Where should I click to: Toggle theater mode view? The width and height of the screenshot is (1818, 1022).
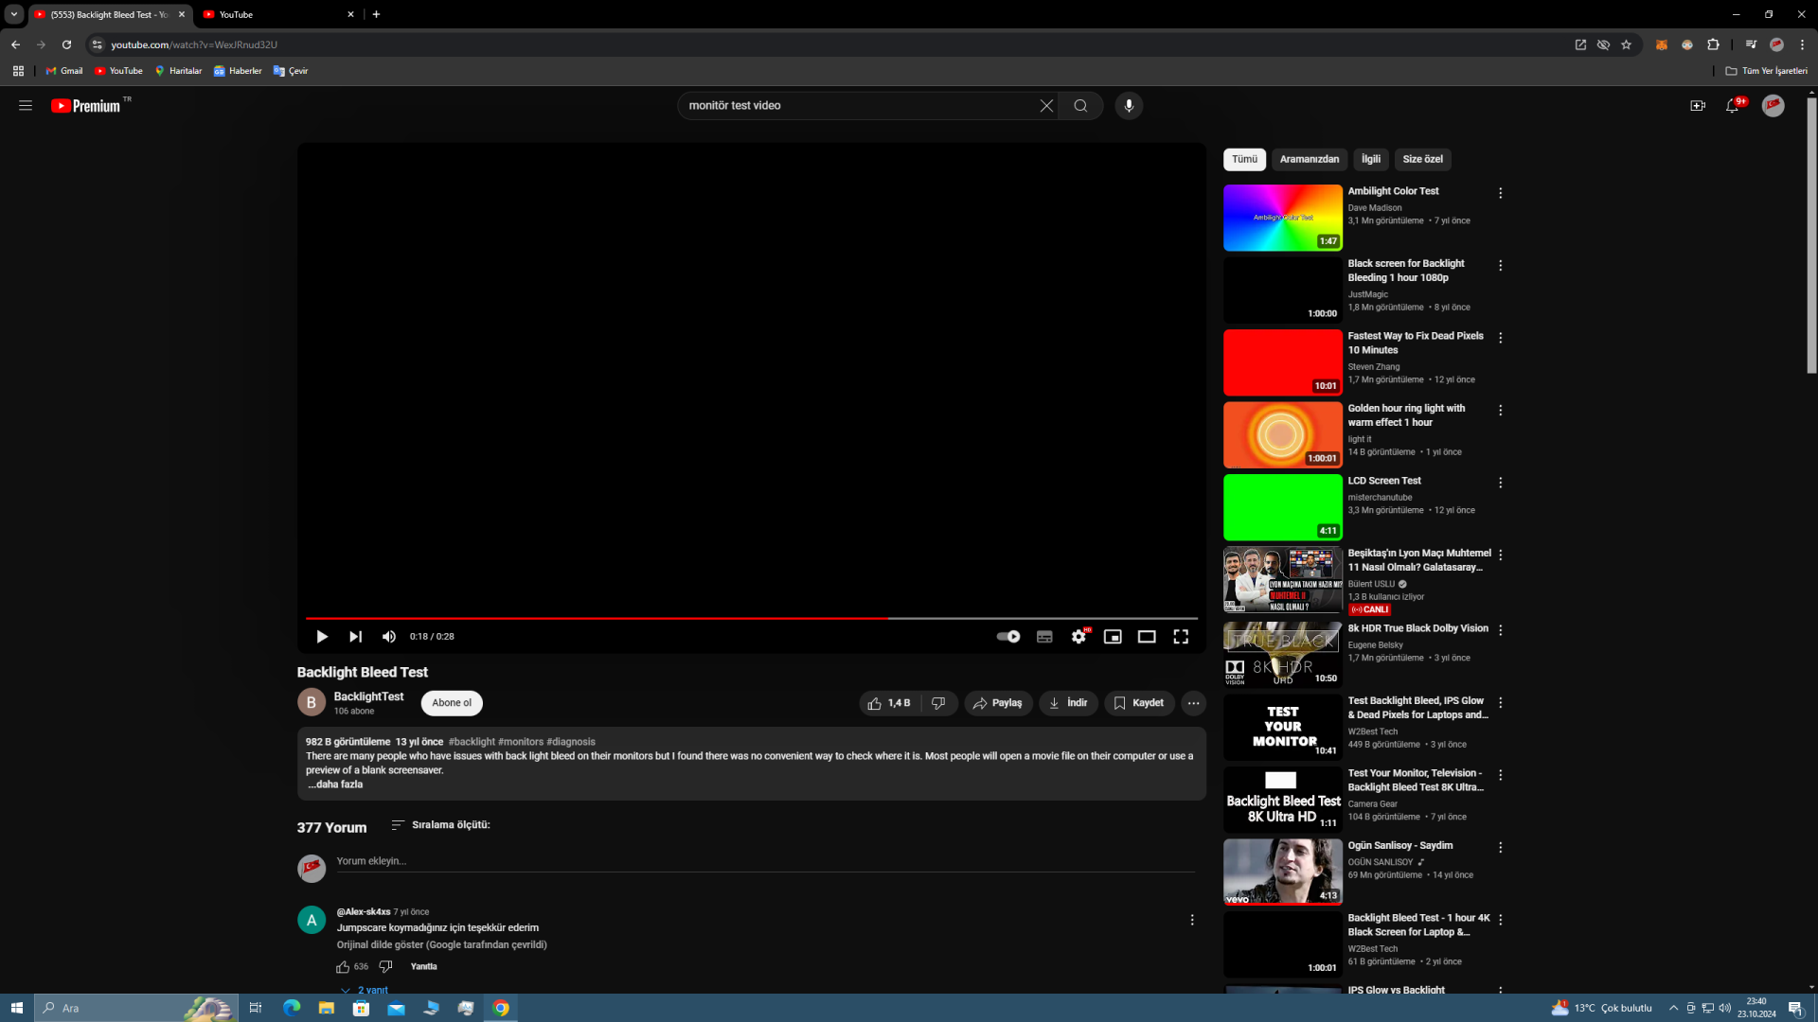(x=1147, y=637)
